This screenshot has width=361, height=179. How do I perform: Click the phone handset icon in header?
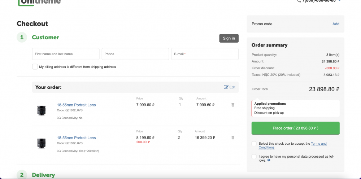(x=299, y=1)
